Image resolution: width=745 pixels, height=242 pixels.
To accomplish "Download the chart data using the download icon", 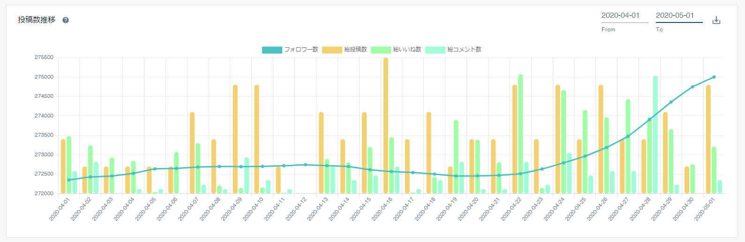I will point(716,20).
